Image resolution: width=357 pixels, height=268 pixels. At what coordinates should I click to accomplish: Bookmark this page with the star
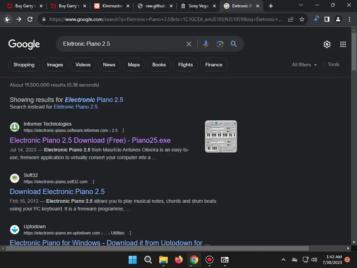click(x=302, y=20)
